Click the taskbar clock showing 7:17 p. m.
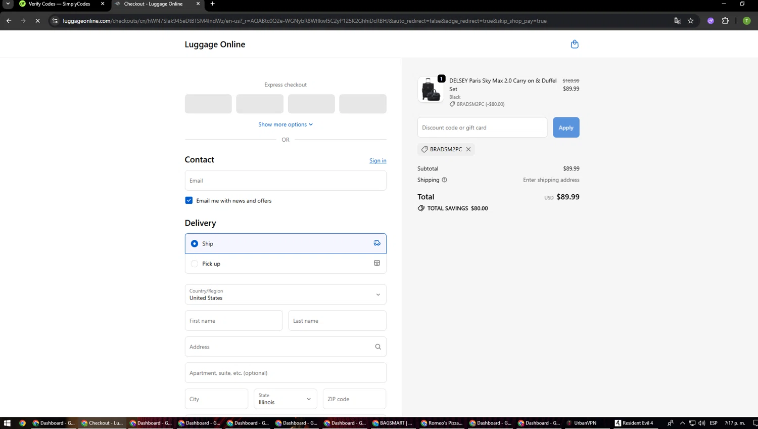Viewport: 758px width, 429px height. (735, 423)
